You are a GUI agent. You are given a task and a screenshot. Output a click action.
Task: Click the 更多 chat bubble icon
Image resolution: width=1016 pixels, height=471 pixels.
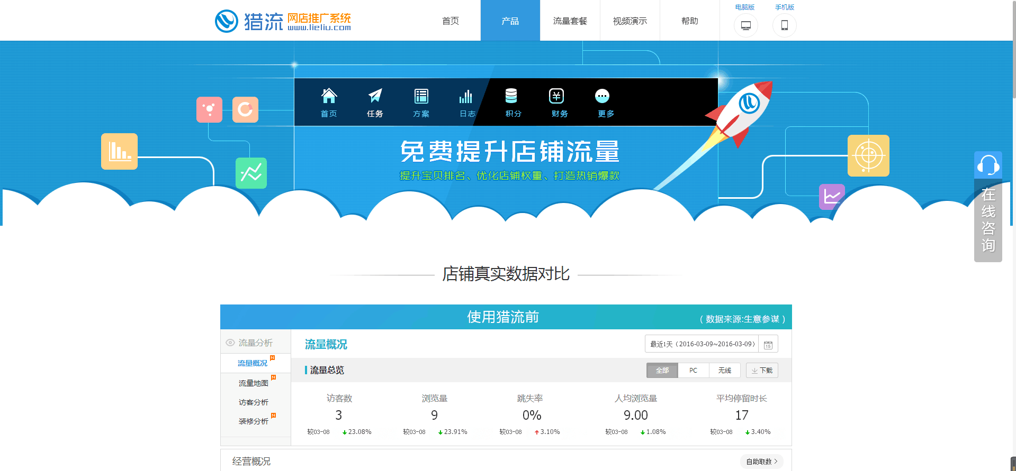603,96
